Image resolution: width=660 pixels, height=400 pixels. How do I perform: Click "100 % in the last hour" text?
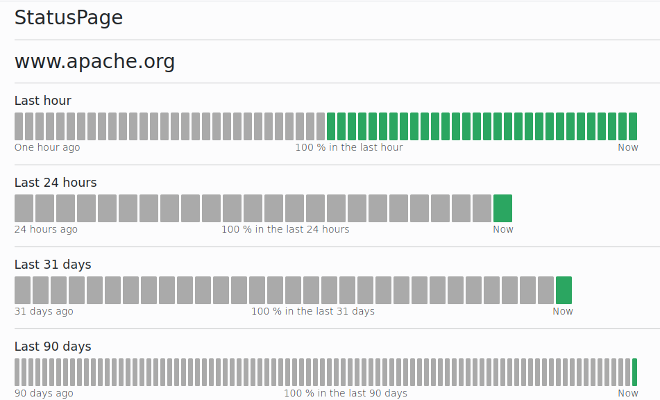[348, 147]
